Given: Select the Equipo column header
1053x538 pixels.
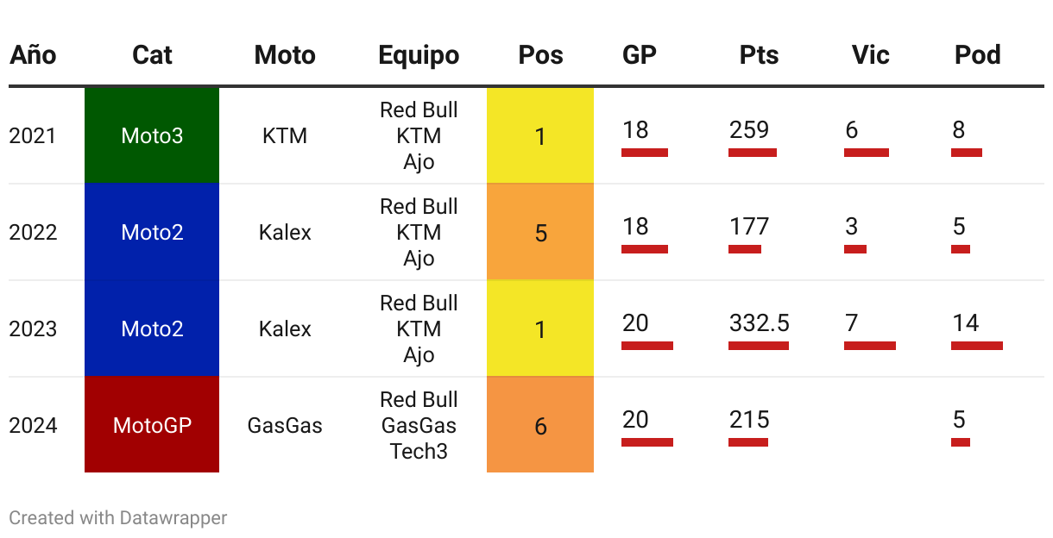Looking at the screenshot, I should (x=419, y=55).
